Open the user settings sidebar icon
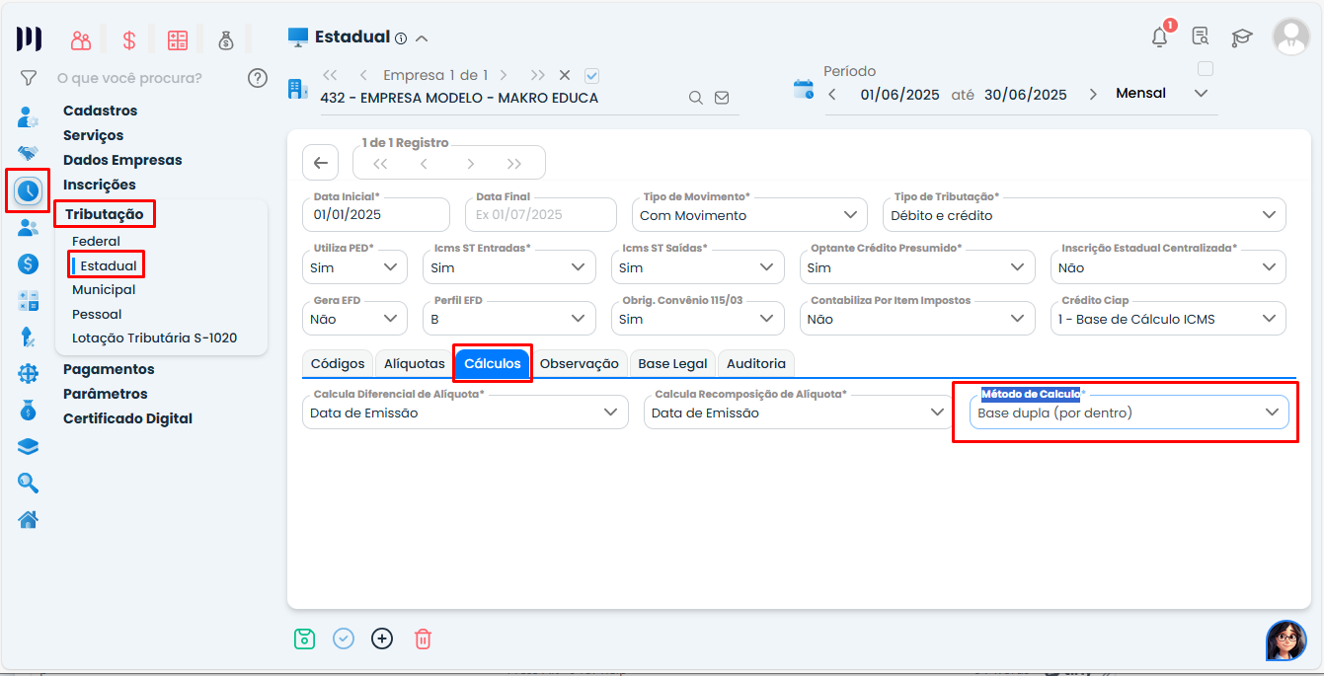The image size is (1324, 676). 29,117
